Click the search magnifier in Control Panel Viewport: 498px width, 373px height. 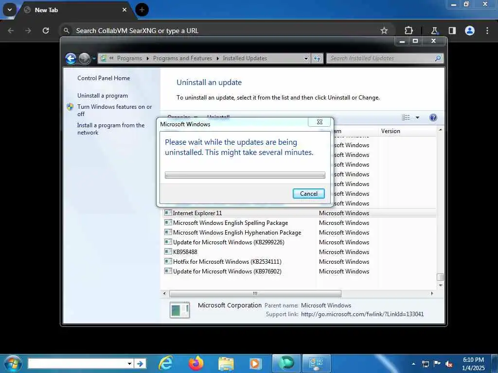coord(438,58)
